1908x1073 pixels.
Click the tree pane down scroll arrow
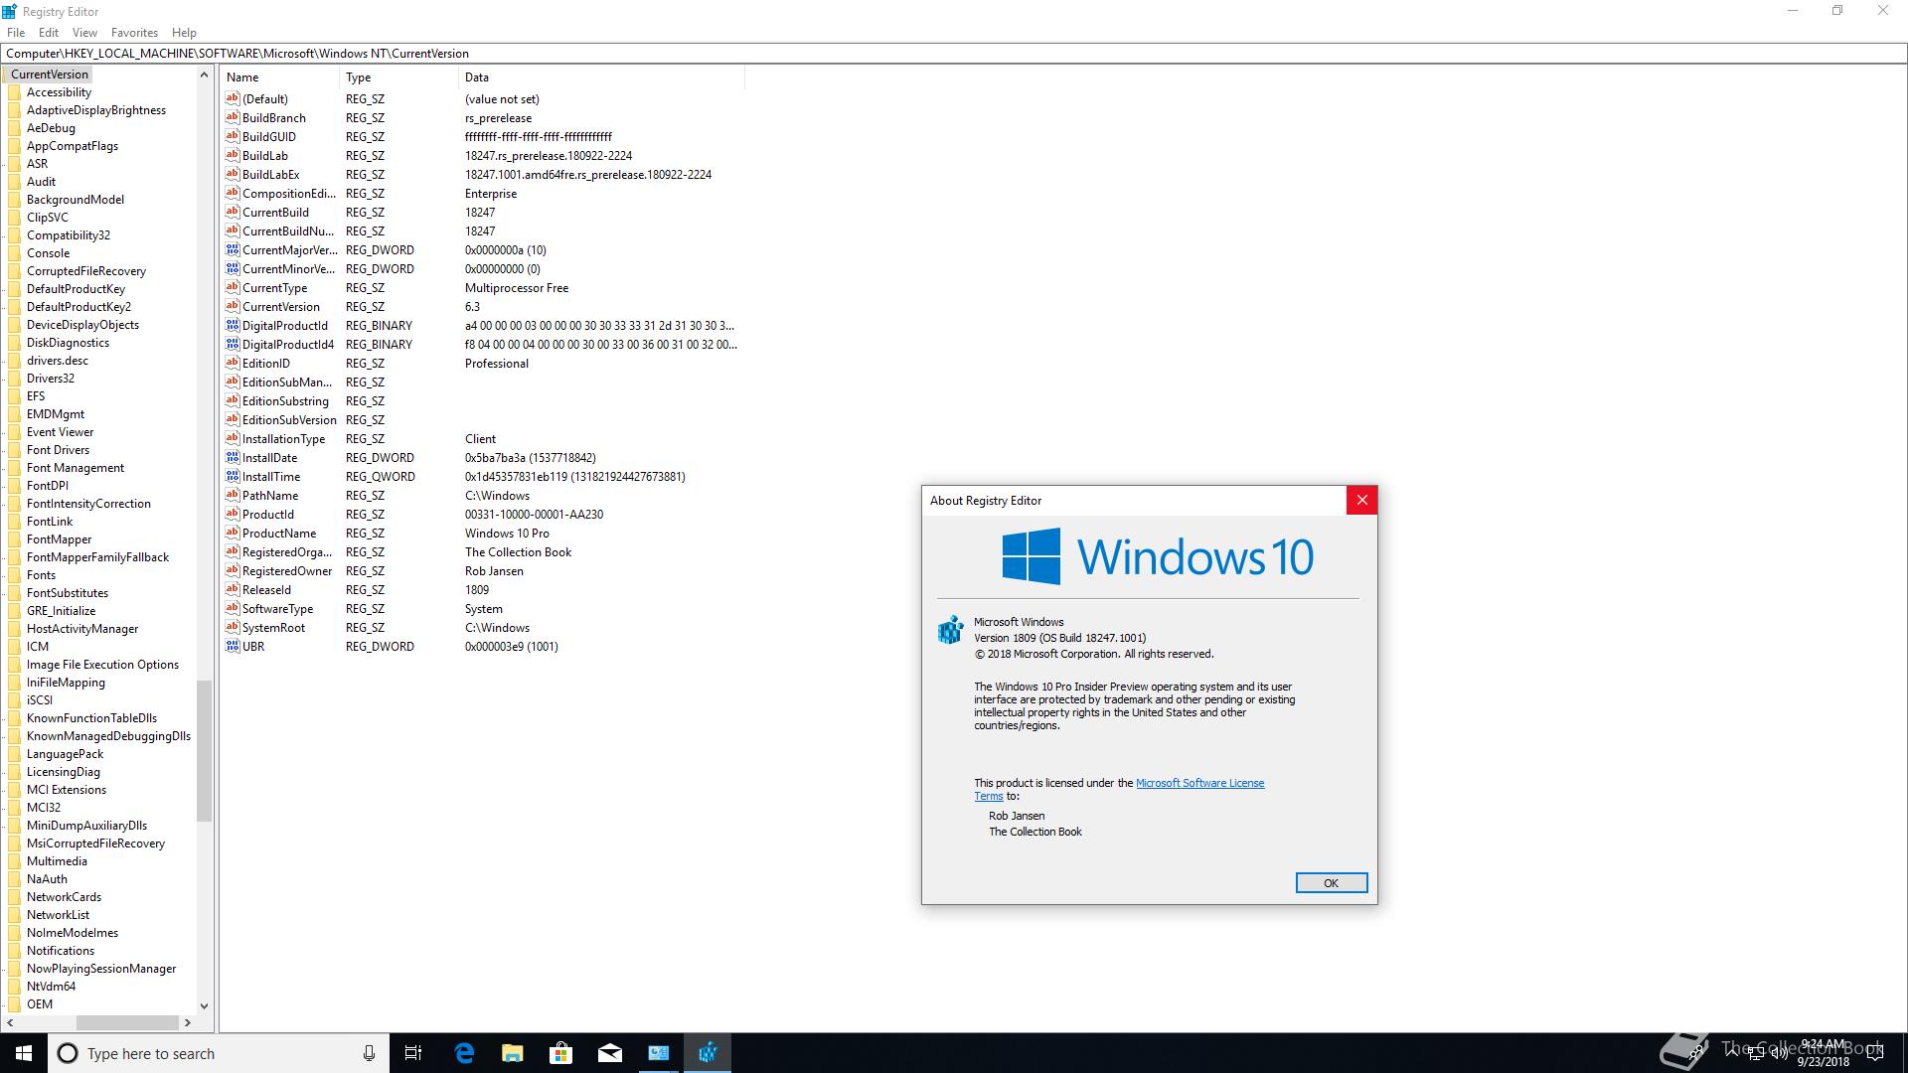[205, 1004]
